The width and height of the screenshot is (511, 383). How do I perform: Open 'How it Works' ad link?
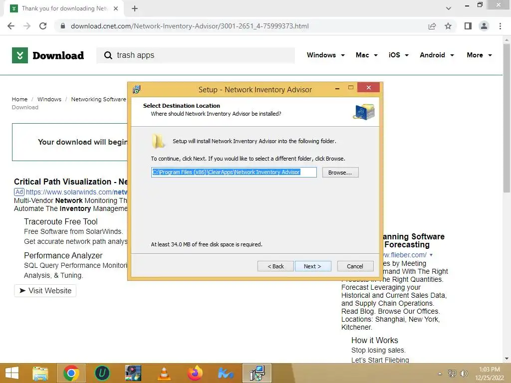374,340
